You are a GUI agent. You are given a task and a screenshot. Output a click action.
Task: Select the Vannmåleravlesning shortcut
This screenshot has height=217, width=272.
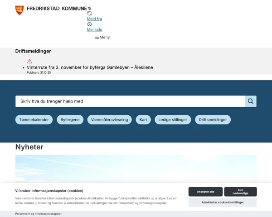(109, 119)
